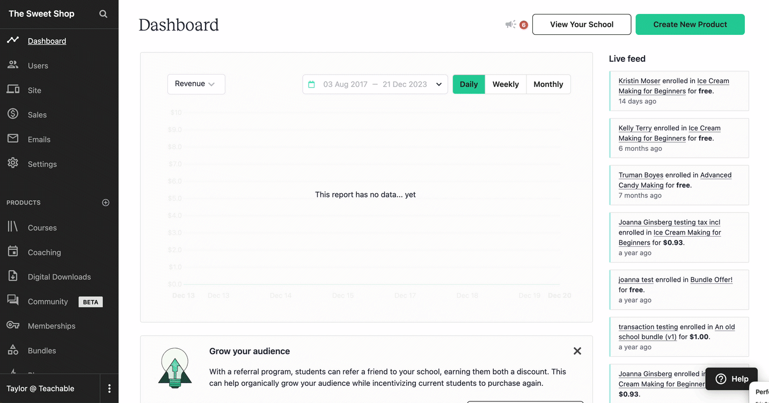769x403 pixels.
Task: Open the Help widget
Action: coord(732,379)
